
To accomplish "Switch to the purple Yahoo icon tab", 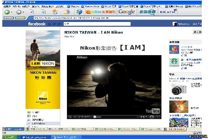I will tap(59, 129).
